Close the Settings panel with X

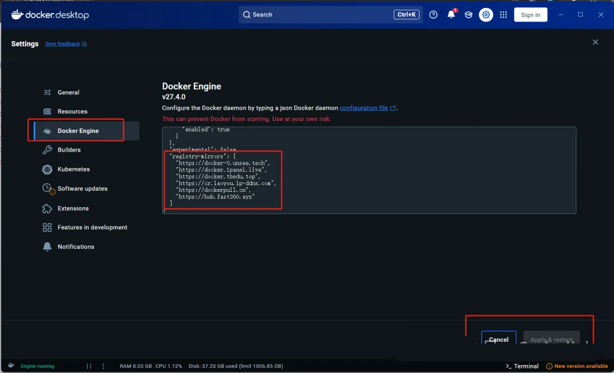[595, 42]
